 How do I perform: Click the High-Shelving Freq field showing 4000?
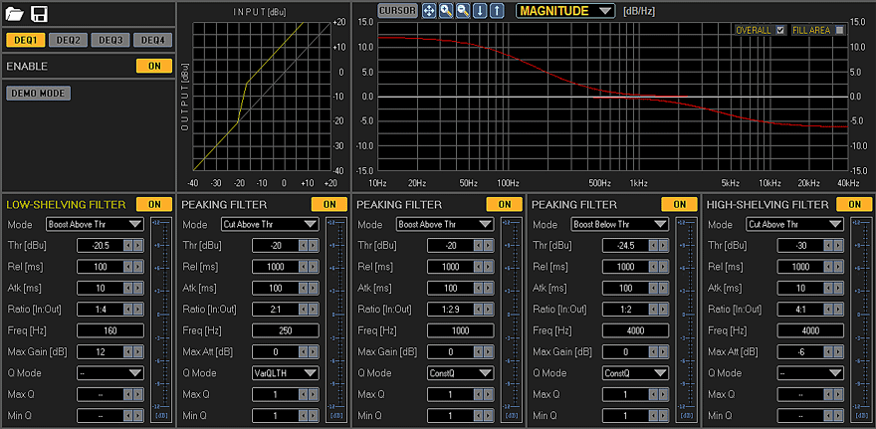(x=810, y=330)
